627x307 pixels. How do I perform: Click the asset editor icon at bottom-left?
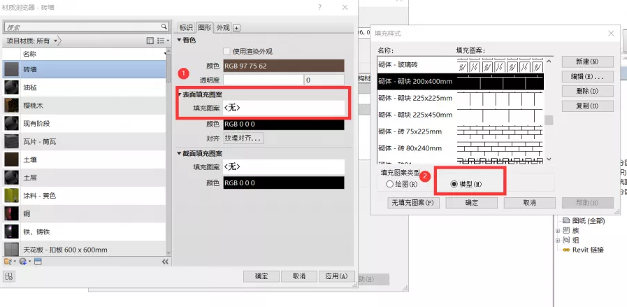pyautogui.click(x=9, y=276)
